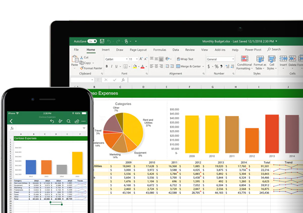Open Cell Styles menu
Viewport: 303px width, 213px height.
tap(272, 63)
